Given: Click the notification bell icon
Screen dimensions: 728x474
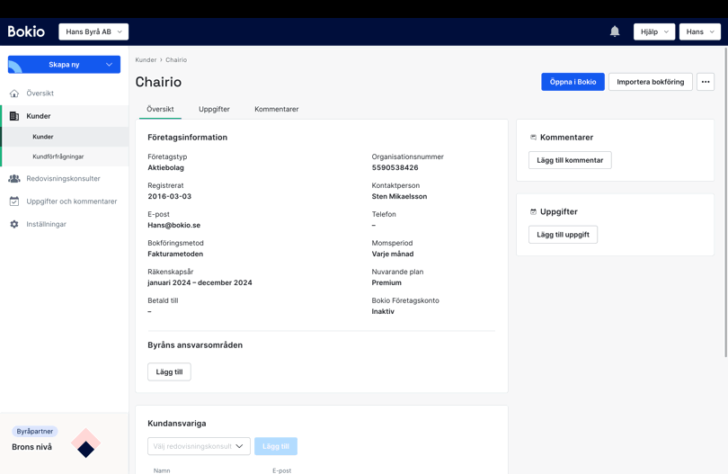Looking at the screenshot, I should tap(615, 31).
